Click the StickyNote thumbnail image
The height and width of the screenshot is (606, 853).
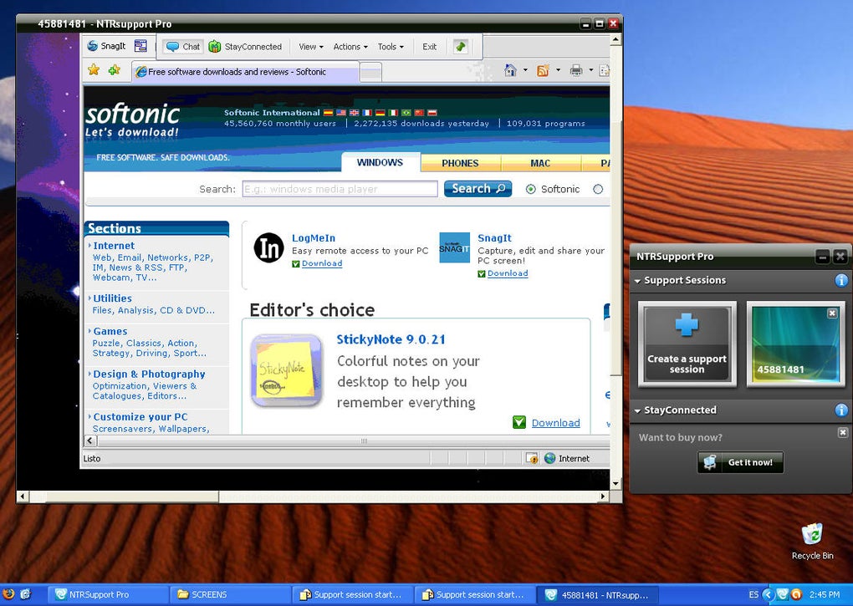[x=286, y=371]
